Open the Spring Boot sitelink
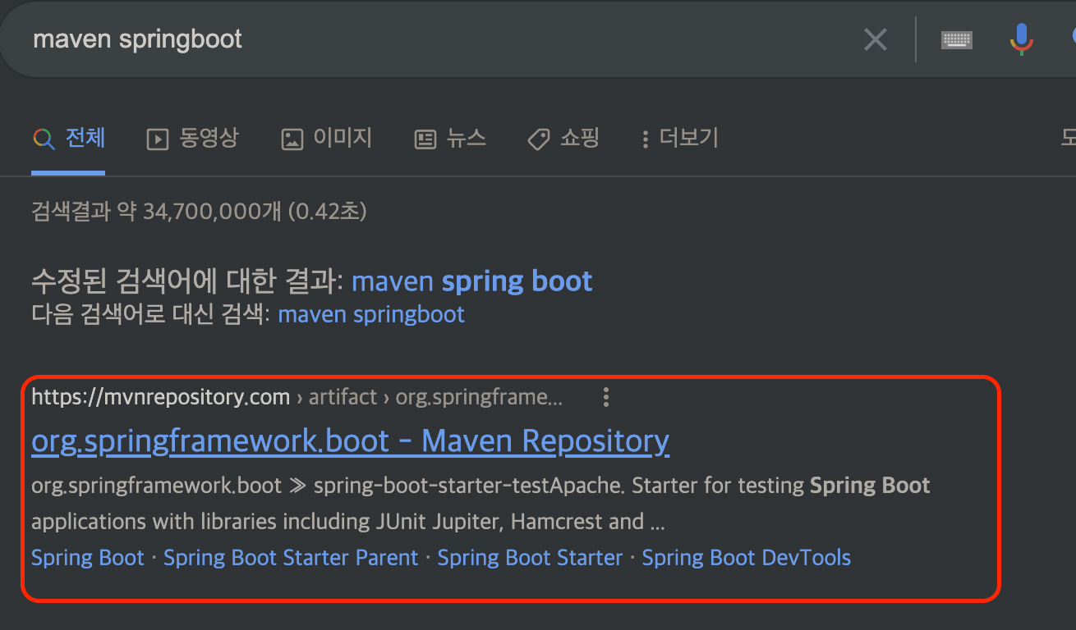 [x=88, y=558]
